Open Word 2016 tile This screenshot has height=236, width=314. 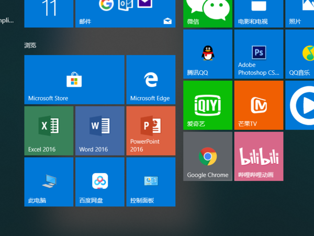click(100, 131)
